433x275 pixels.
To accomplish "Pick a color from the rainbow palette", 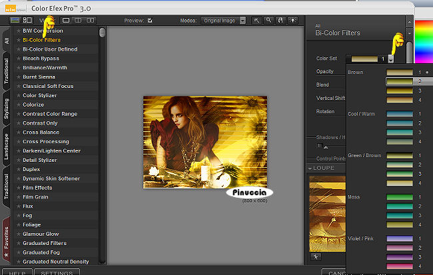I will click(424, 41).
